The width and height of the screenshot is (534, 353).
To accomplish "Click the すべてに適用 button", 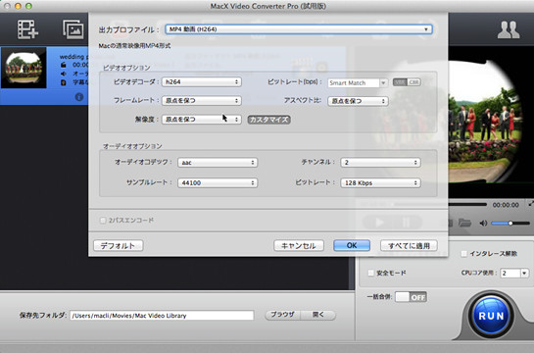I will [409, 246].
